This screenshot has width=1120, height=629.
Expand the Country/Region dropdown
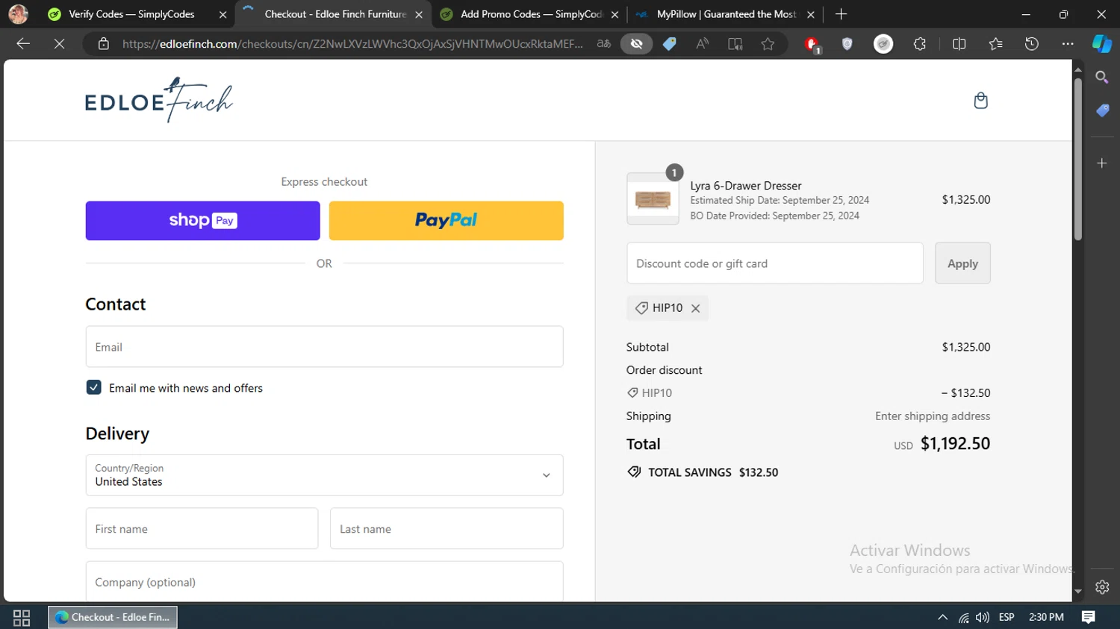[324, 475]
